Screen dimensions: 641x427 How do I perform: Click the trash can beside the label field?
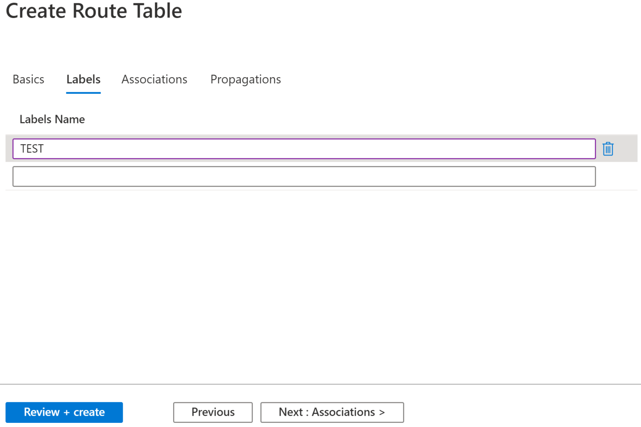point(608,148)
